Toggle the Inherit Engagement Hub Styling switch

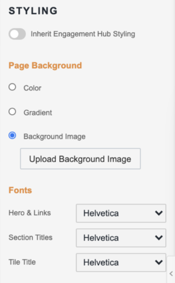click(17, 34)
